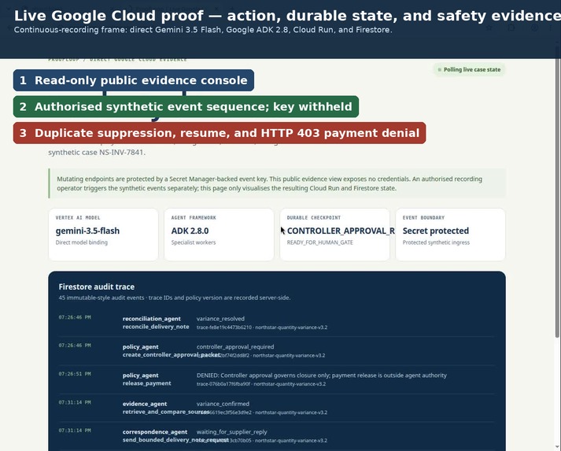
Task: Click the 'DURABLE CHECKPOINT' card label
Action: click(x=314, y=217)
